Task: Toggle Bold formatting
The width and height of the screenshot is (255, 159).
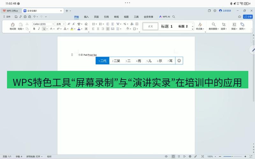Action: pos(34,29)
